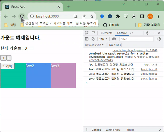
Task: Switch to the Elements tab
Action: coord(107,33)
